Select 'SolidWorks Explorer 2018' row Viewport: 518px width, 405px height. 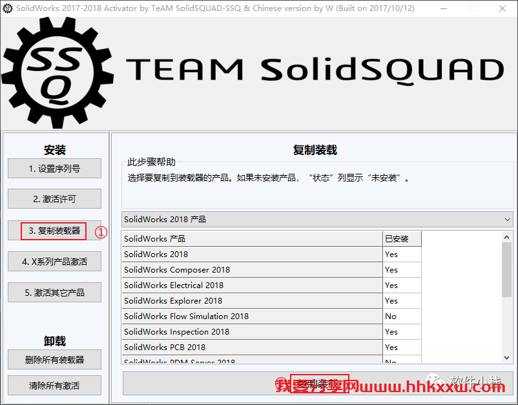click(x=271, y=301)
